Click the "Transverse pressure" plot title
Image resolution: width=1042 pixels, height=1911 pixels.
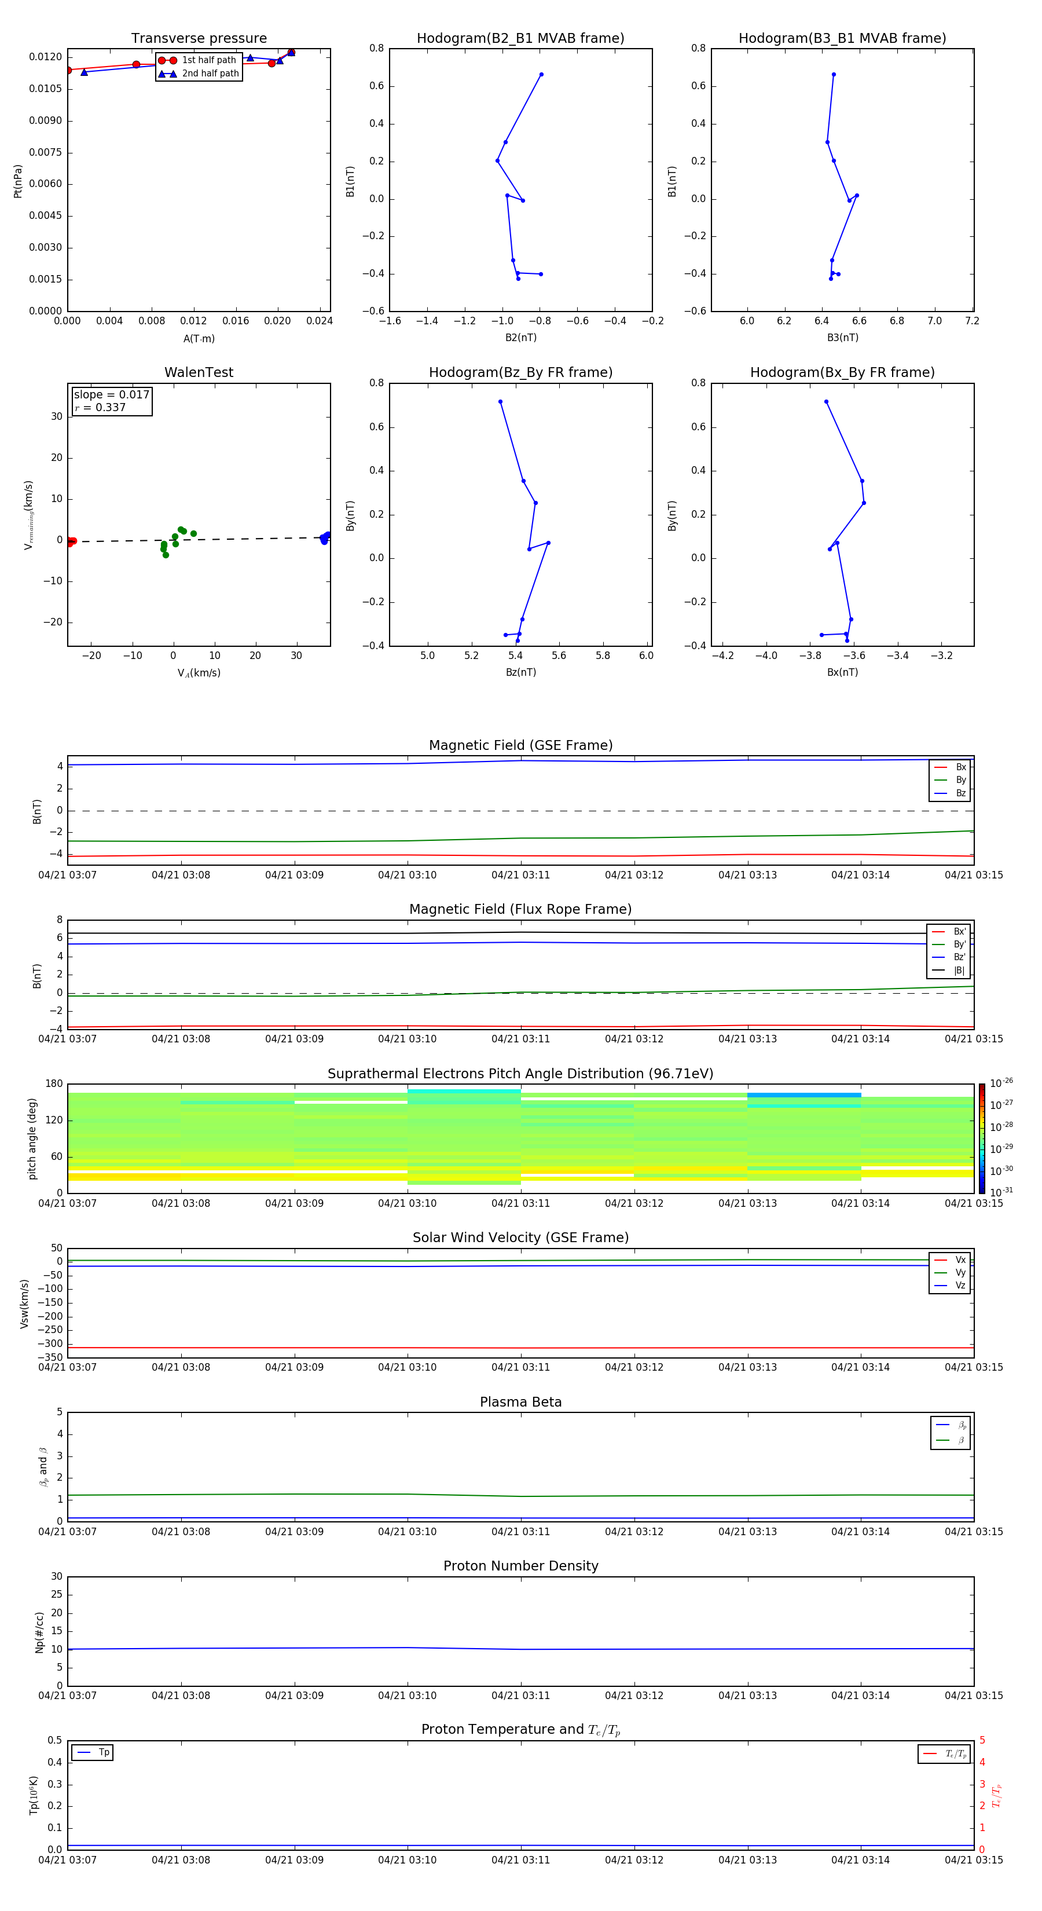[199, 39]
